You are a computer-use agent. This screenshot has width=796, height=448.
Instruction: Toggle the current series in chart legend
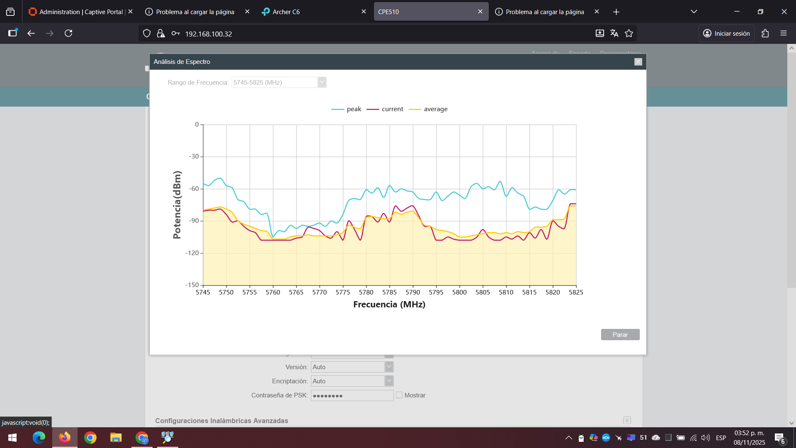(x=385, y=109)
